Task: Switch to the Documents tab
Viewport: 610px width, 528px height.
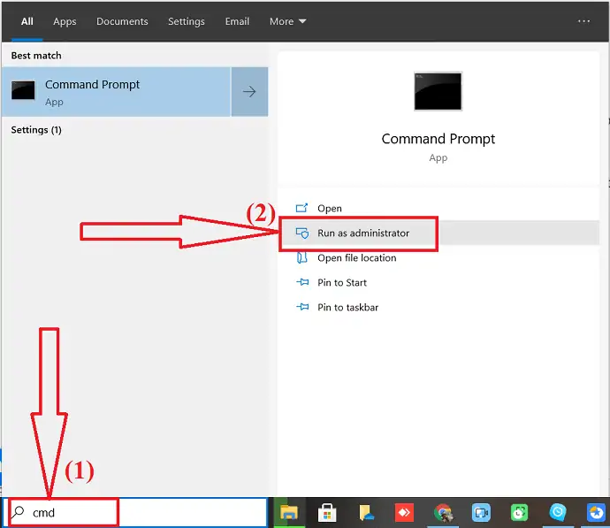Action: (x=122, y=21)
